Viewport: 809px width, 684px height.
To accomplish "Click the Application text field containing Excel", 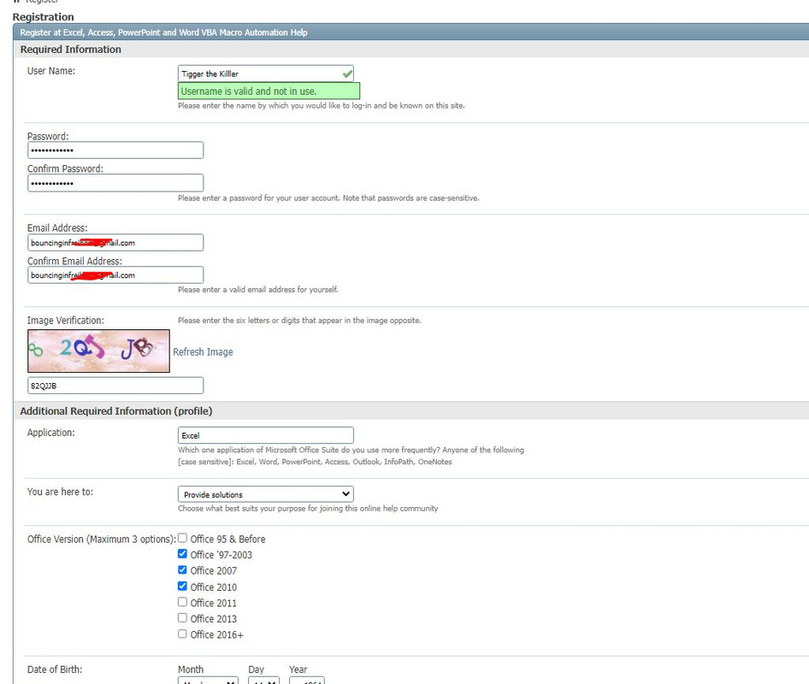I will (x=266, y=435).
